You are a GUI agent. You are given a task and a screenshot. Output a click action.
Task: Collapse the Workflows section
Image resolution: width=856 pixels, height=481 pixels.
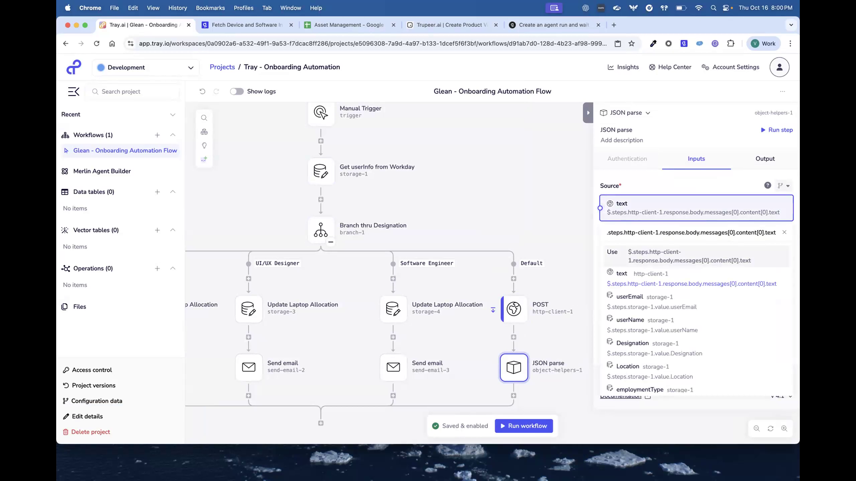coord(173,135)
